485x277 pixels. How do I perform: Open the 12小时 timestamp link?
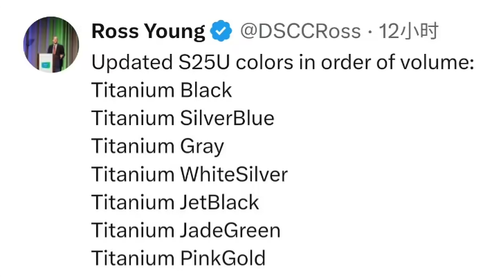tap(409, 31)
